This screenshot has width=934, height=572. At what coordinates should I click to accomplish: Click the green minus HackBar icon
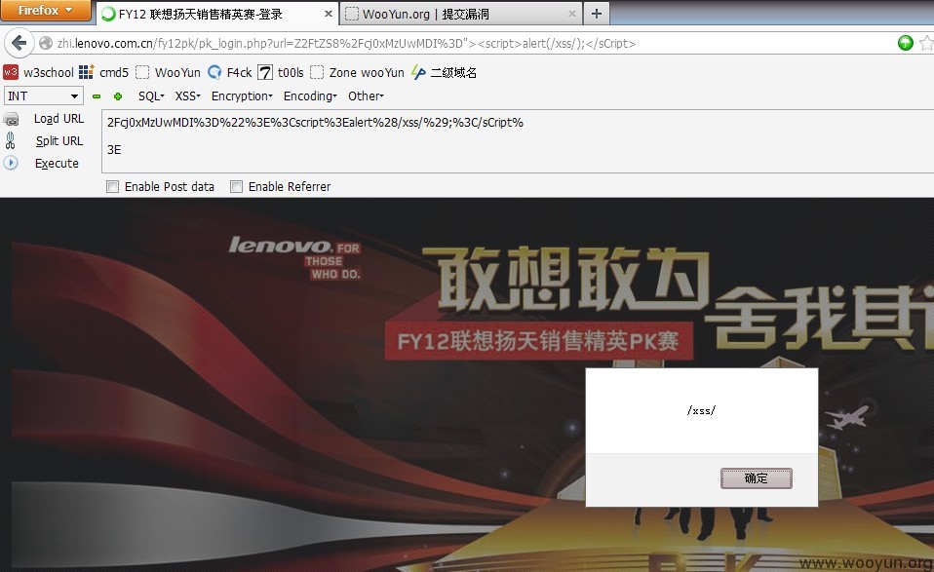[x=97, y=96]
